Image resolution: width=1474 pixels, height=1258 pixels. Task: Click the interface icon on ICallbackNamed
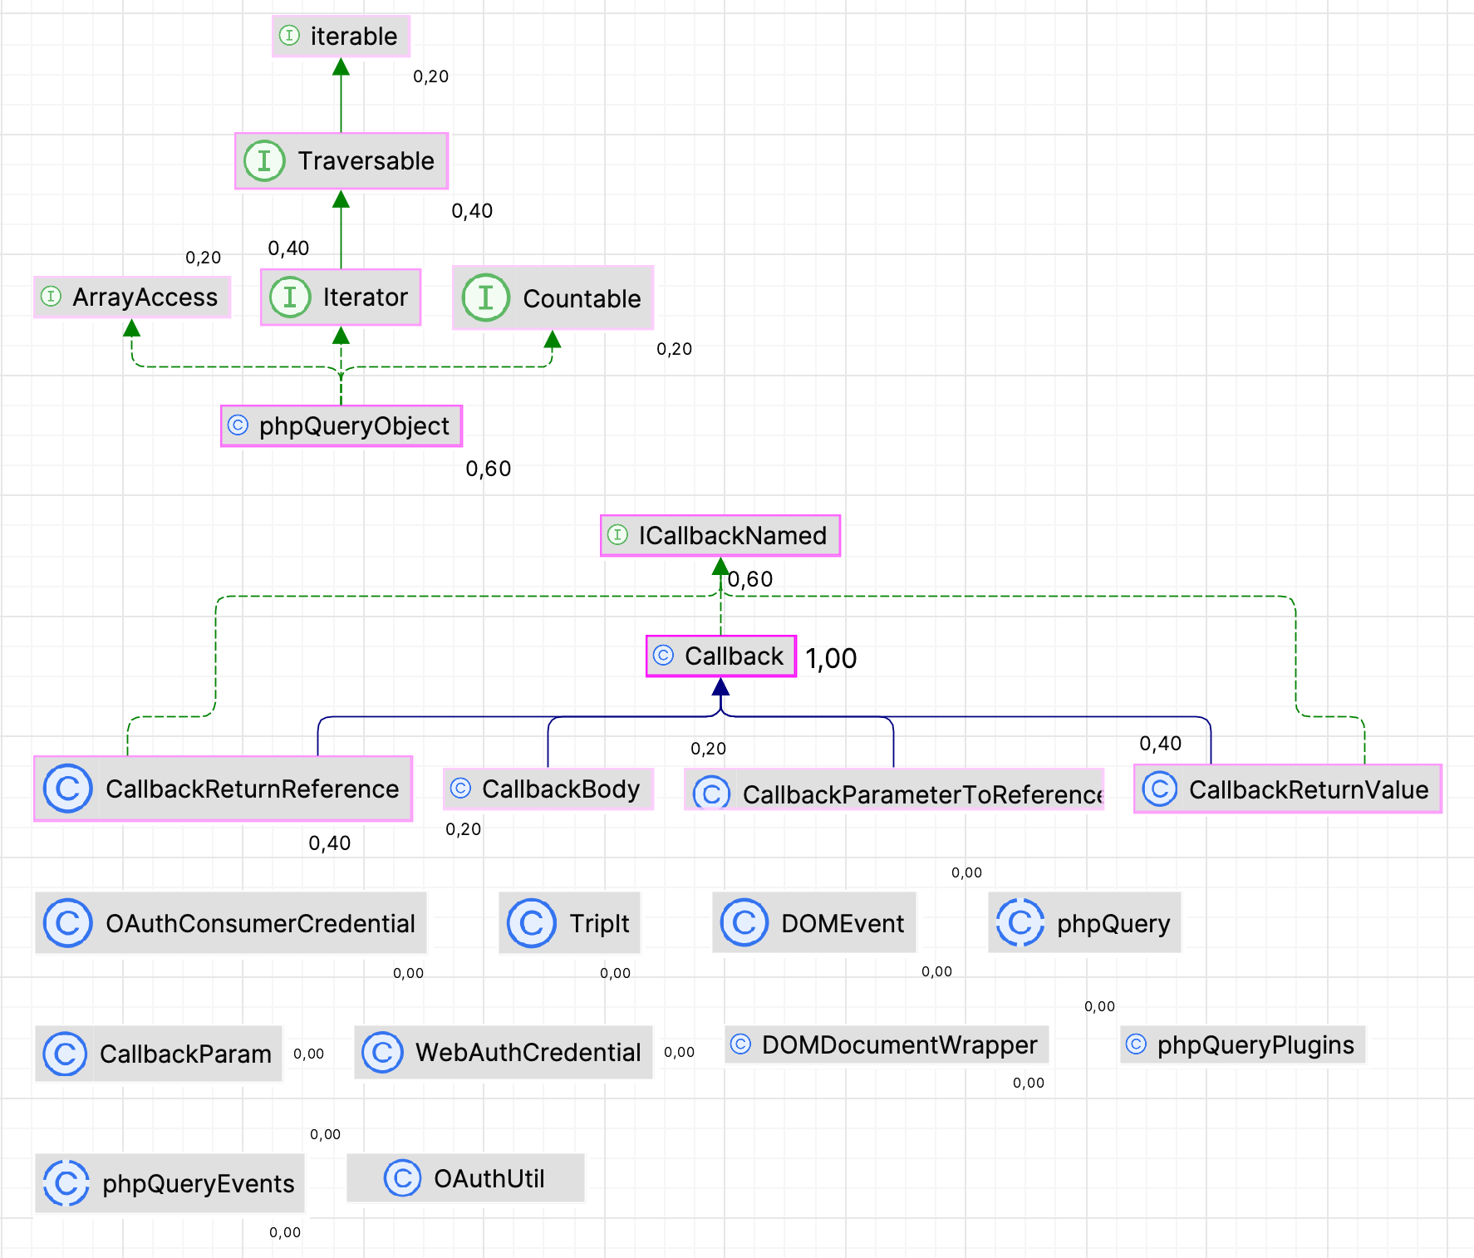tap(617, 534)
